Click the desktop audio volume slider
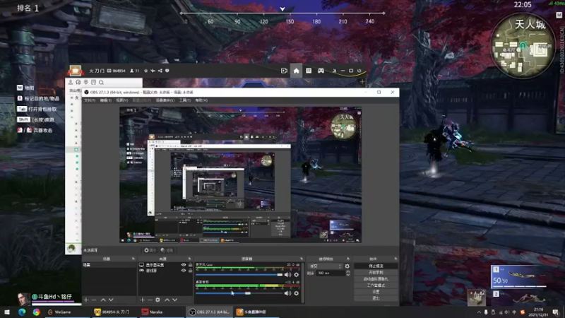The width and height of the screenshot is (565, 318). click(239, 293)
